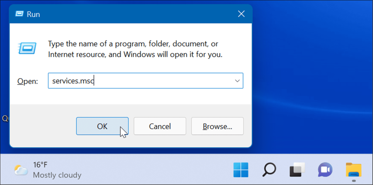Focus the Open text field containing services.msc
The width and height of the screenshot is (373, 185).
(146, 81)
